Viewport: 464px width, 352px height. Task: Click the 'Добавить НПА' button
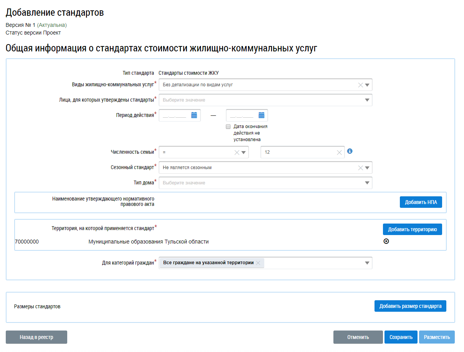421,202
